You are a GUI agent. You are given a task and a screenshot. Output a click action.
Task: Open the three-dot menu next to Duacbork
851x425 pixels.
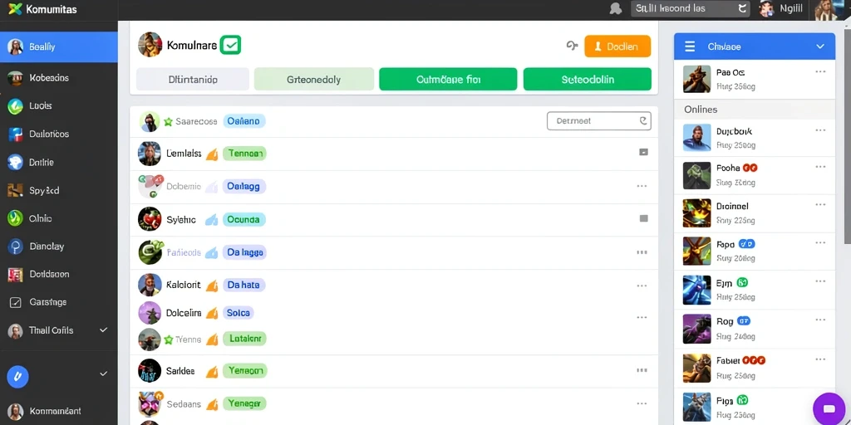pos(820,130)
